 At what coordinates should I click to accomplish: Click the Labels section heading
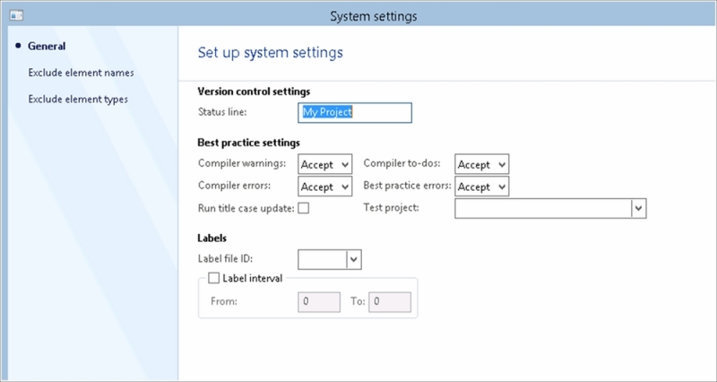click(x=212, y=238)
